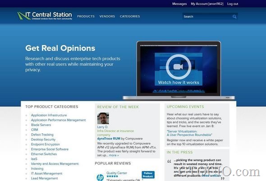
Task: Click the IT Central Station logo
Action: click(x=45, y=16)
